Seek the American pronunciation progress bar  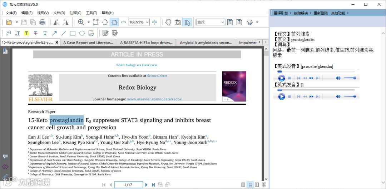point(316,71)
